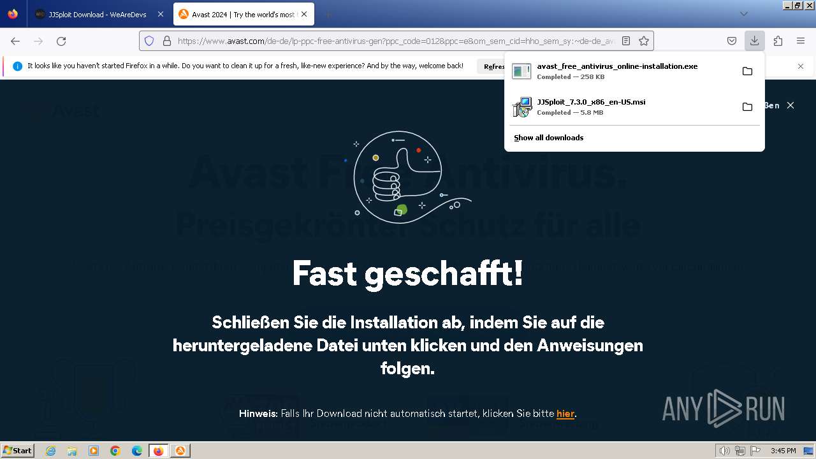Launch Internet Explorer from taskbar
Image resolution: width=816 pixels, height=459 pixels.
[x=51, y=451]
